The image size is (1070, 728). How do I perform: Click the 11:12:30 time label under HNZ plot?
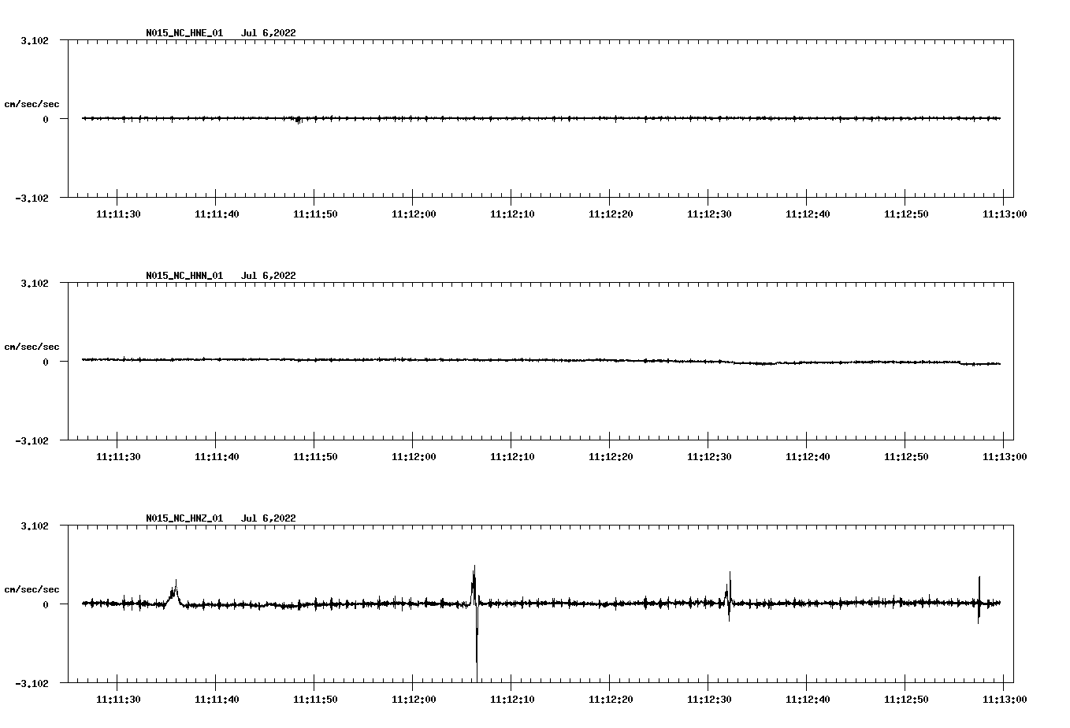click(x=709, y=699)
